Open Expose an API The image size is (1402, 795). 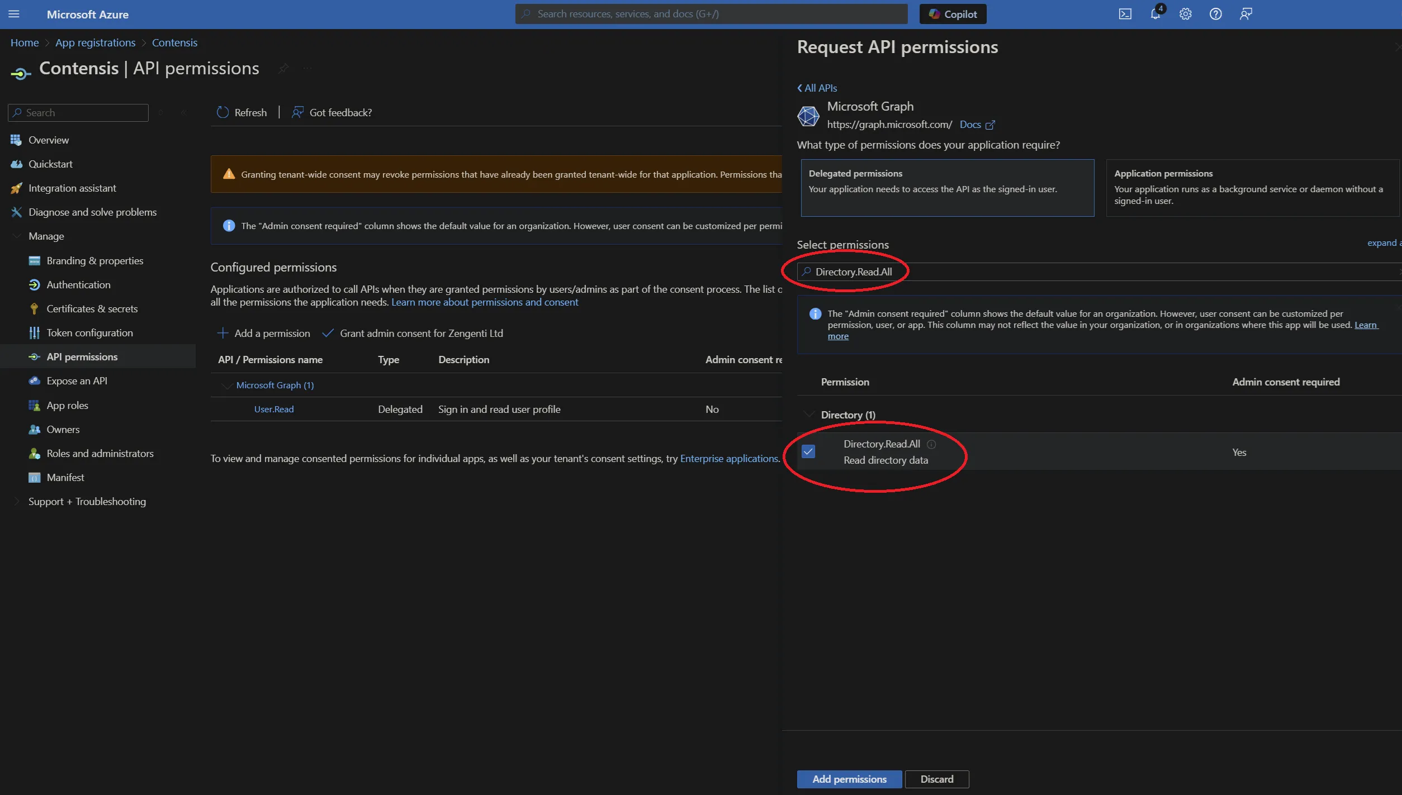click(77, 380)
